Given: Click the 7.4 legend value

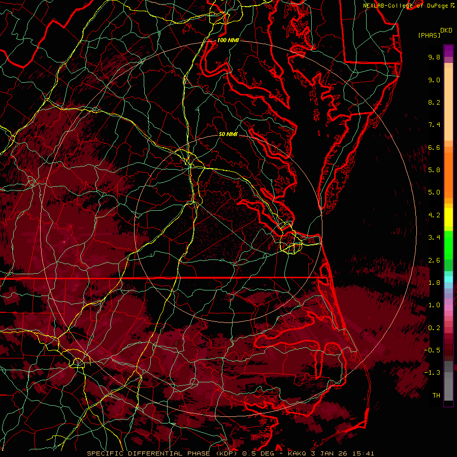Looking at the screenshot, I should click(x=434, y=125).
